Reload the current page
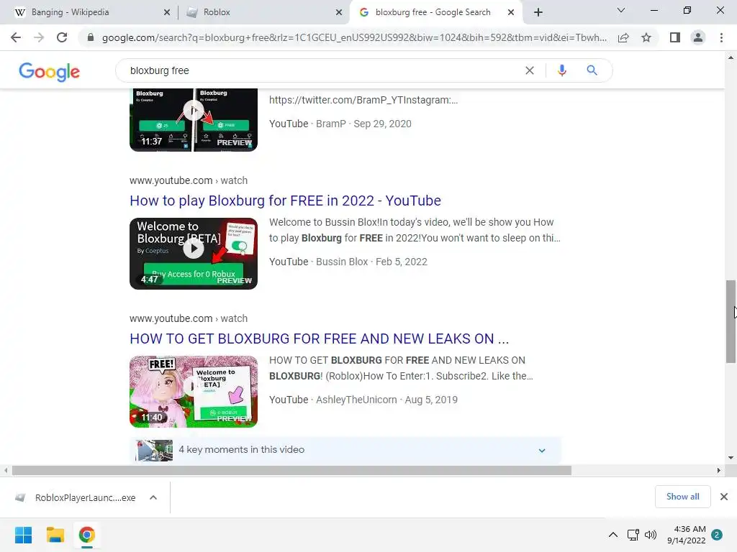This screenshot has height=552, width=737. click(x=62, y=37)
